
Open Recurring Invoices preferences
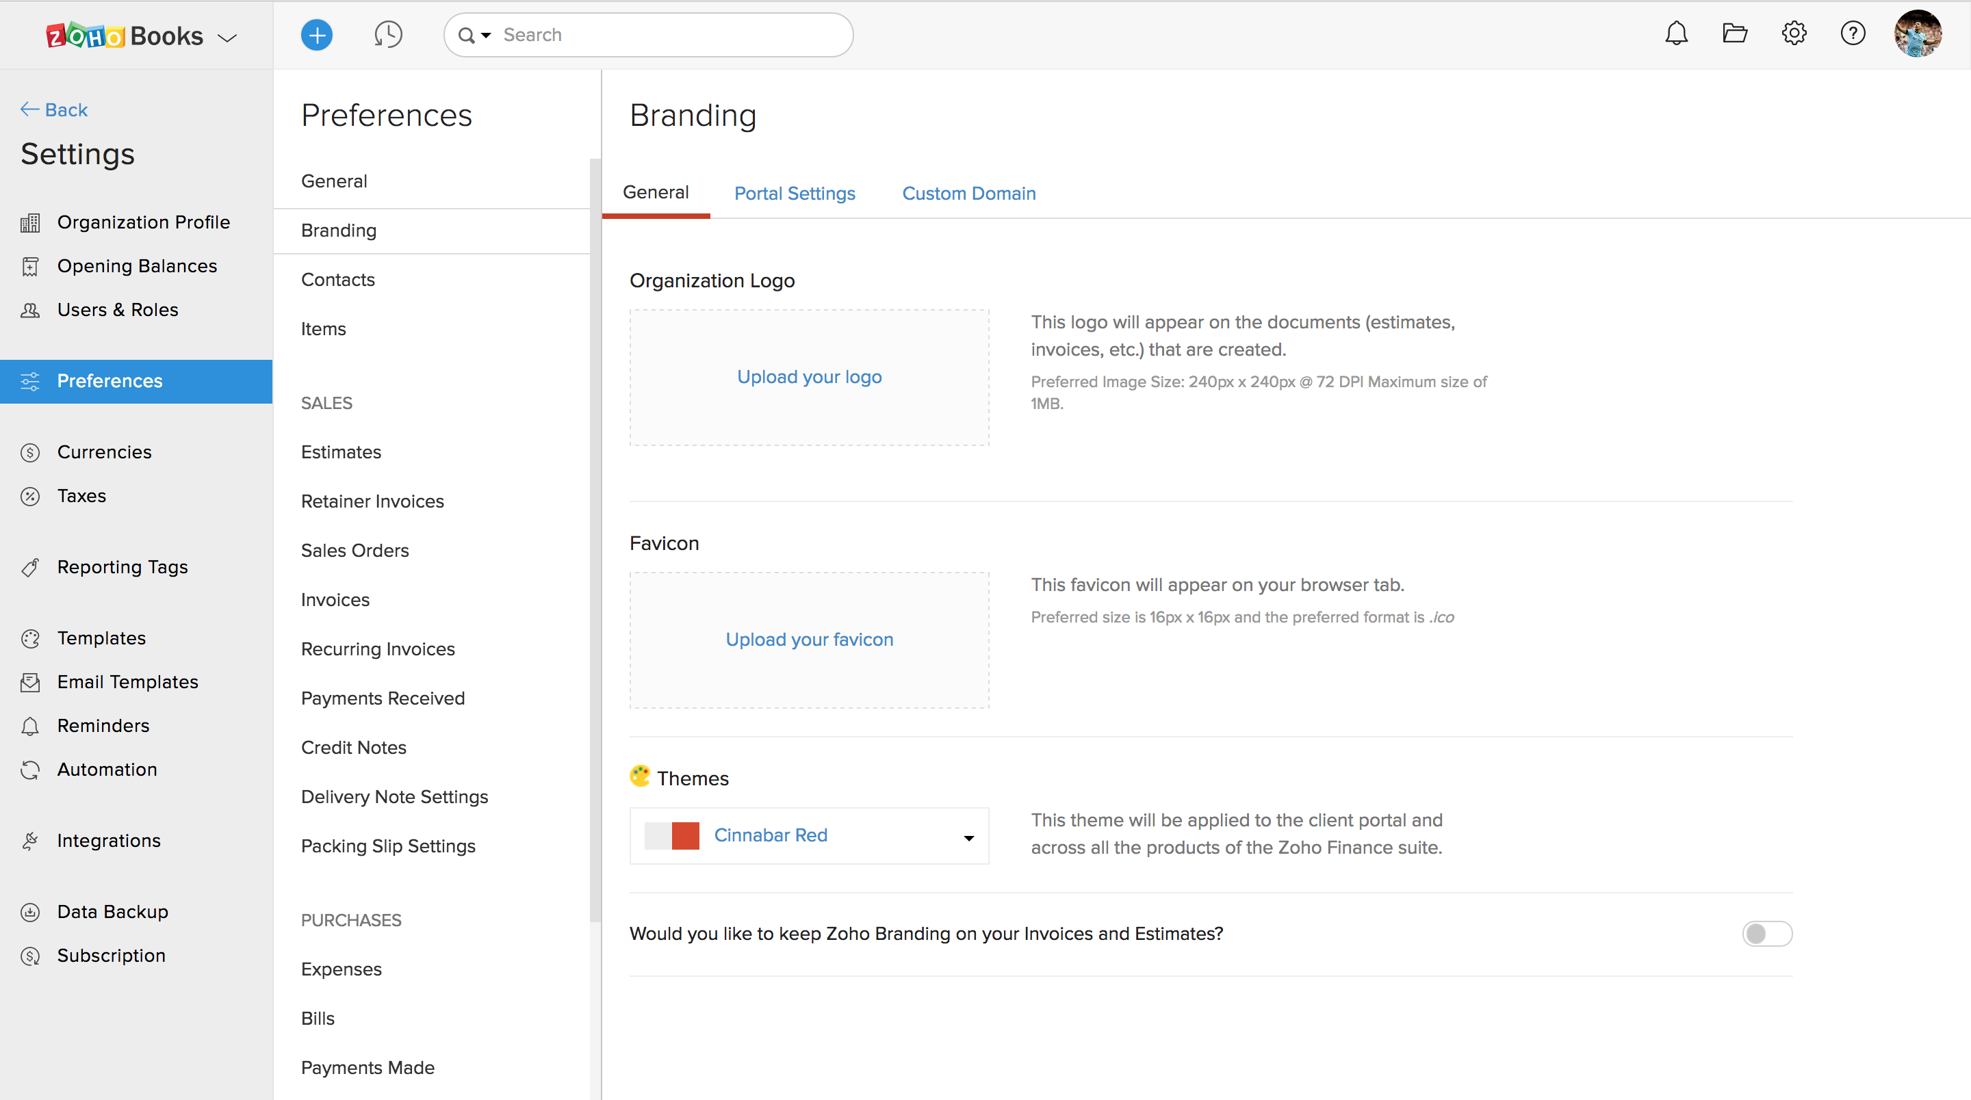pyautogui.click(x=378, y=649)
